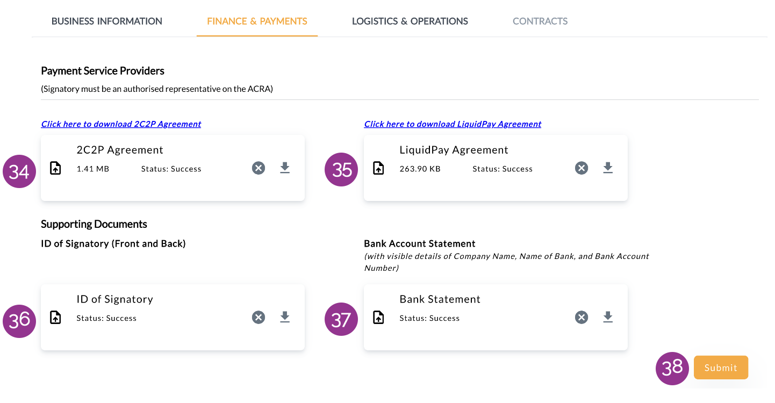Switch to Business Information tab

107,21
